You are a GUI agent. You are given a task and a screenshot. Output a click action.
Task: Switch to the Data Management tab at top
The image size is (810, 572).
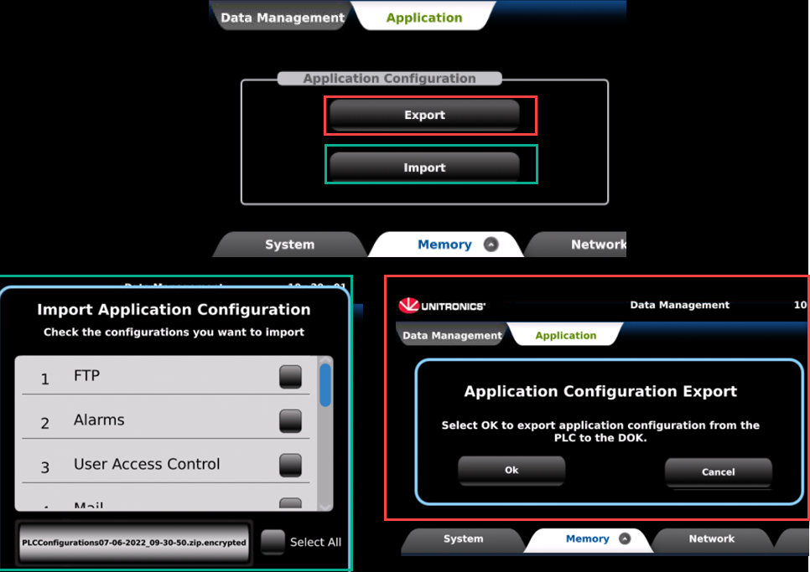tap(282, 18)
